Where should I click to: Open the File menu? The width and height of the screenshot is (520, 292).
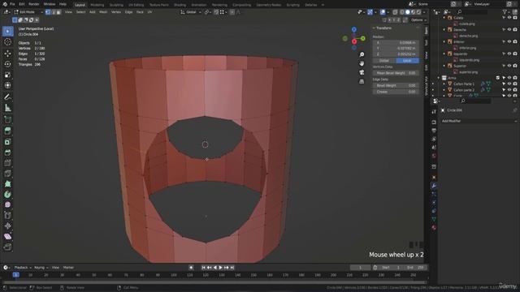point(12,4)
